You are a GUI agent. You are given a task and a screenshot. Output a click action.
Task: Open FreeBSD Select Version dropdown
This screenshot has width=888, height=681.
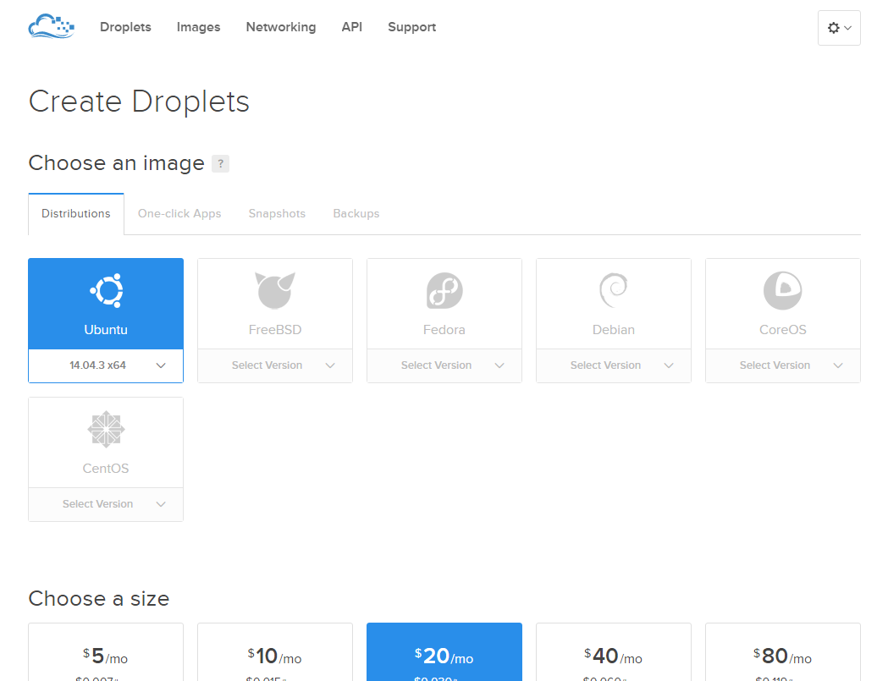click(x=275, y=365)
